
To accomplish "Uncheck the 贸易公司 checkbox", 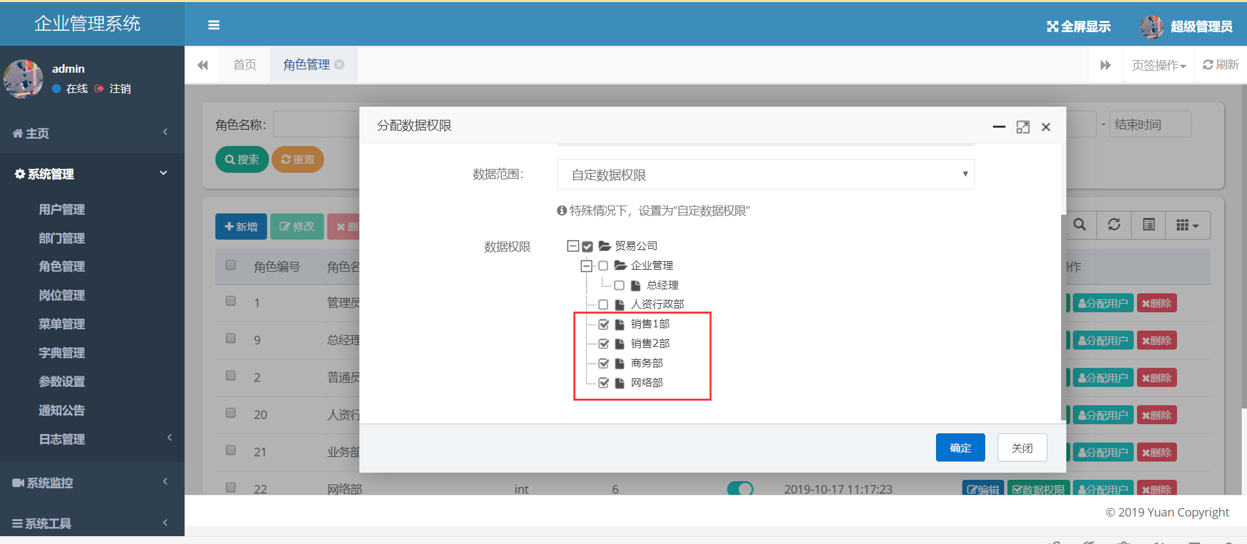I will [x=587, y=247].
